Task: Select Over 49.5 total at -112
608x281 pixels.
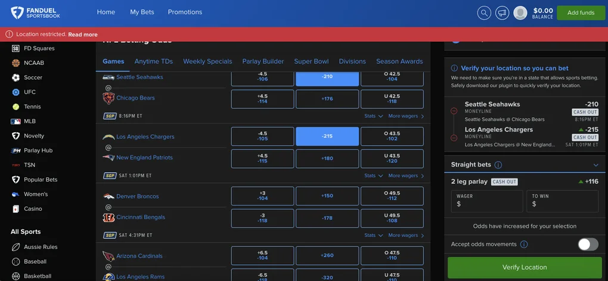Action: click(392, 196)
